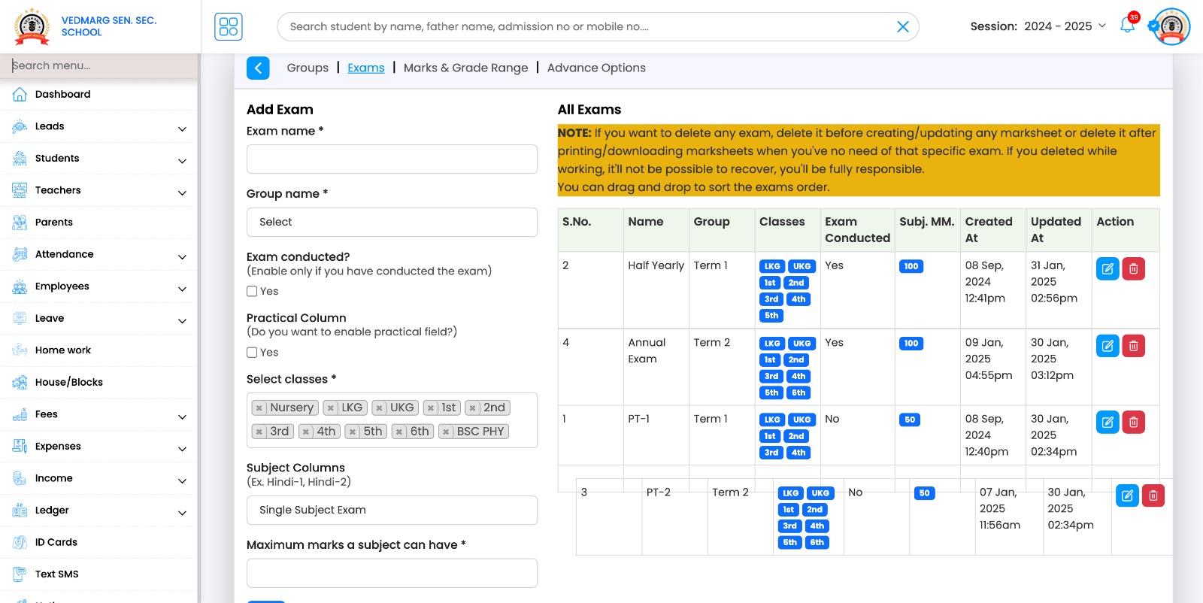
Task: Click the Maximum marks input field
Action: (x=392, y=573)
